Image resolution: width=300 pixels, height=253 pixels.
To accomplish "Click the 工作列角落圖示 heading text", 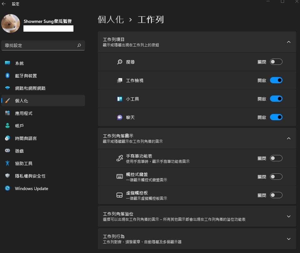I will coord(118,136).
